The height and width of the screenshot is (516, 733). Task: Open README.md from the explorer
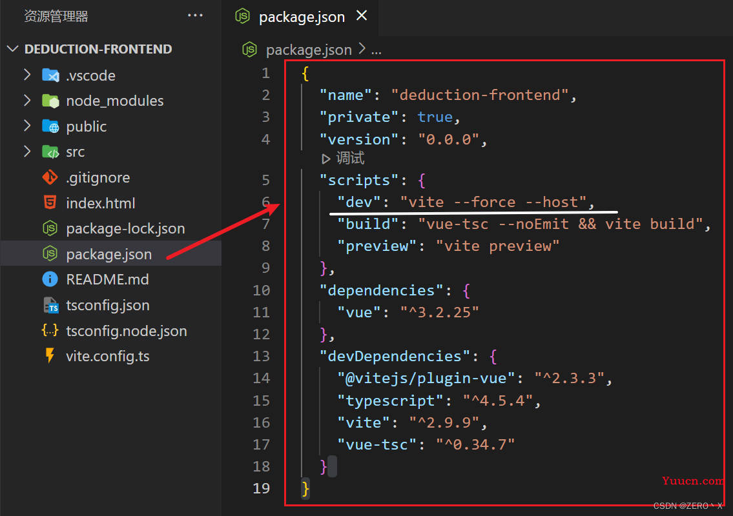click(107, 279)
